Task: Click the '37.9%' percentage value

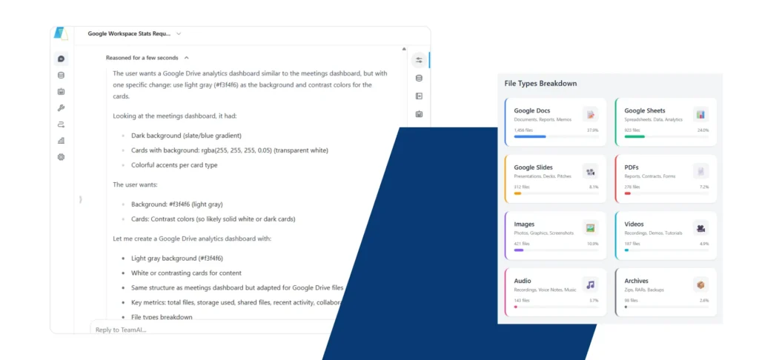Action: (x=592, y=130)
